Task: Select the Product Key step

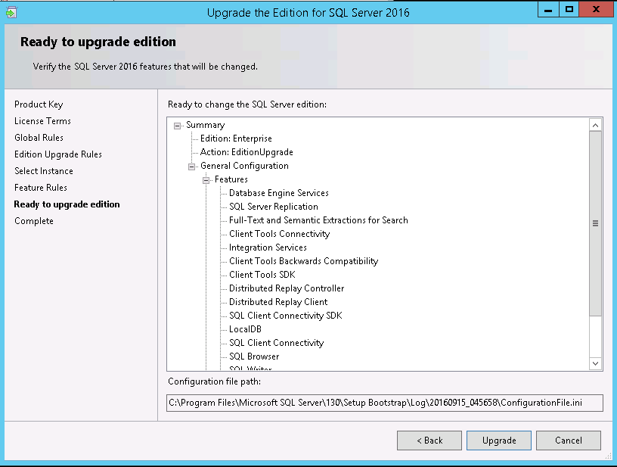Action: pos(39,104)
